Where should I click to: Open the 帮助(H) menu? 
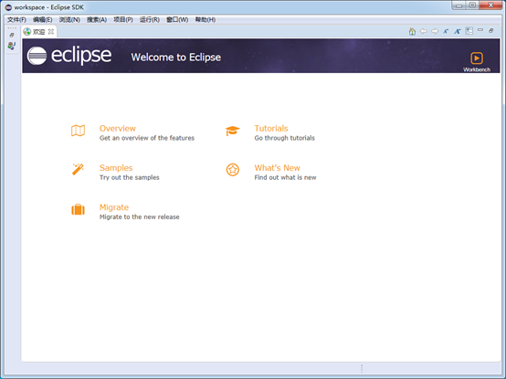pos(206,20)
